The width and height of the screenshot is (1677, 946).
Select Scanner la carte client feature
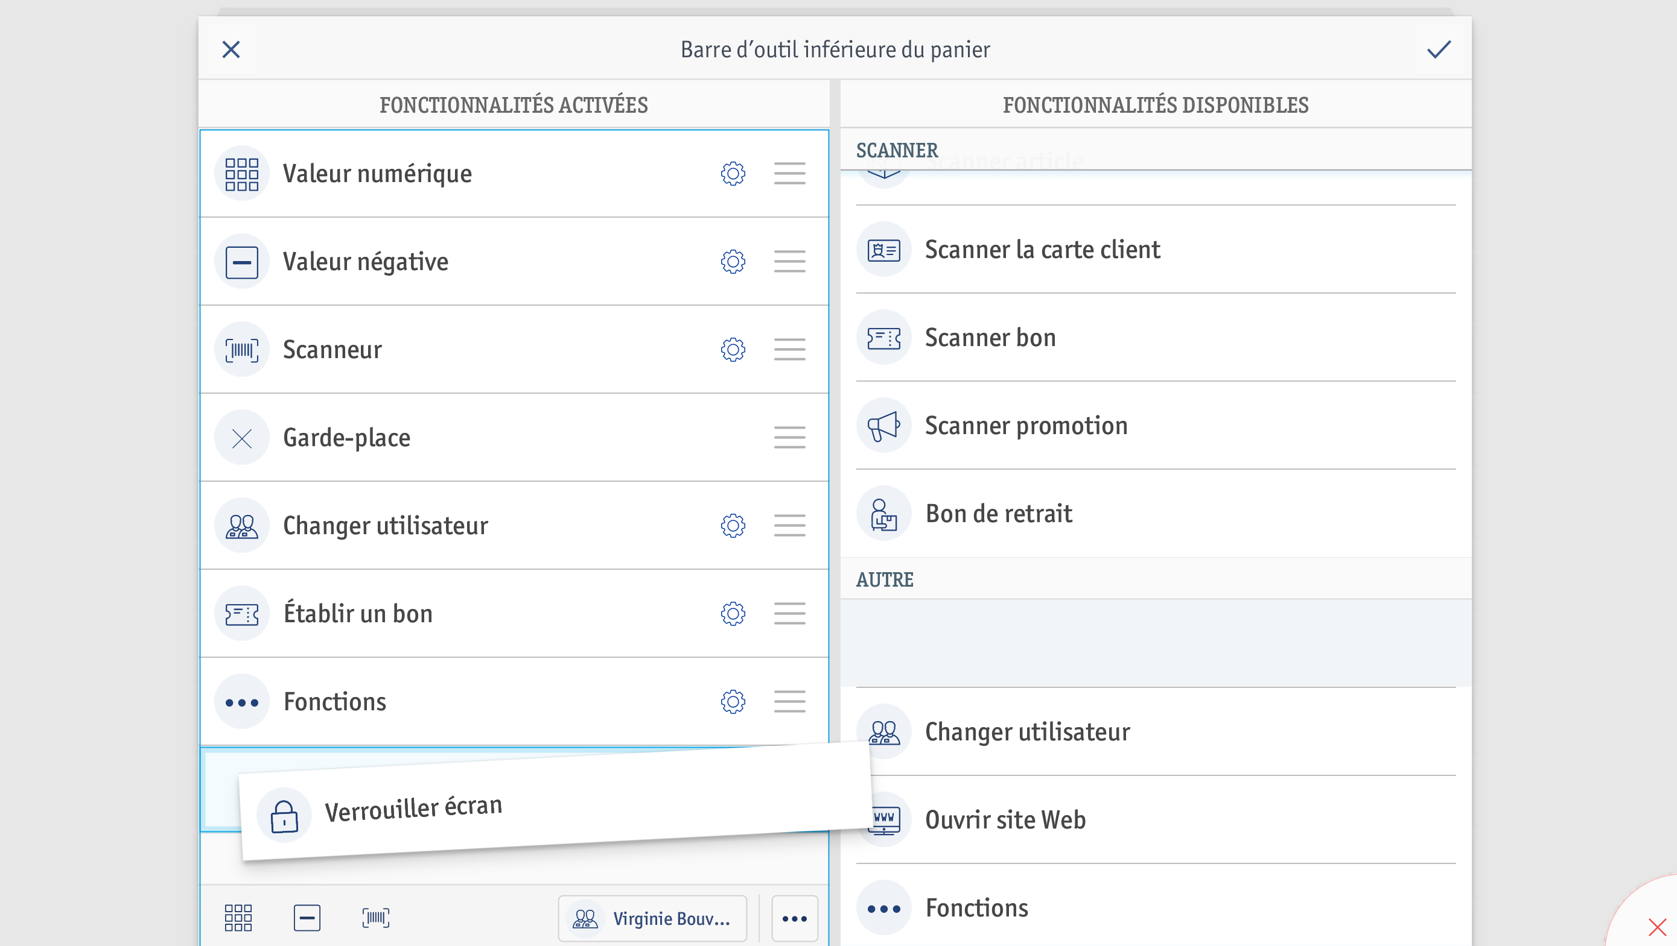(1156, 250)
